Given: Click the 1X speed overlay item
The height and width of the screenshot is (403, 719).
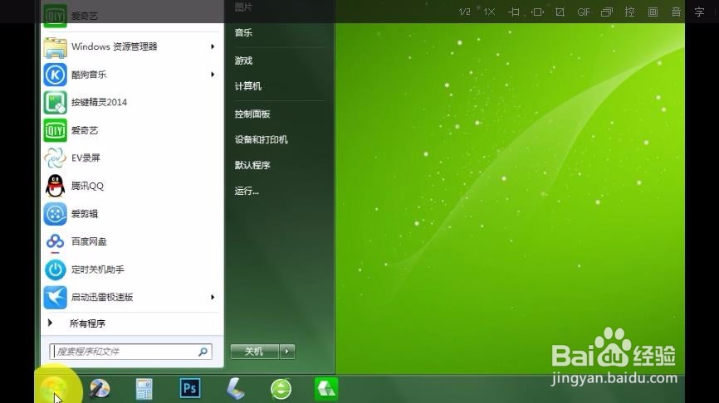Looking at the screenshot, I should tap(489, 12).
